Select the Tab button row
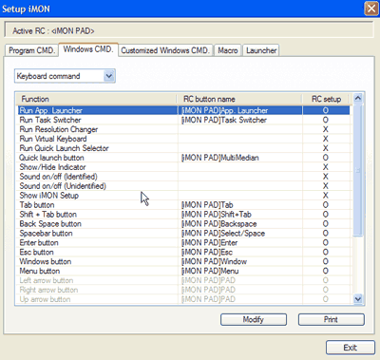This screenshot has width=380, height=360. [x=183, y=205]
